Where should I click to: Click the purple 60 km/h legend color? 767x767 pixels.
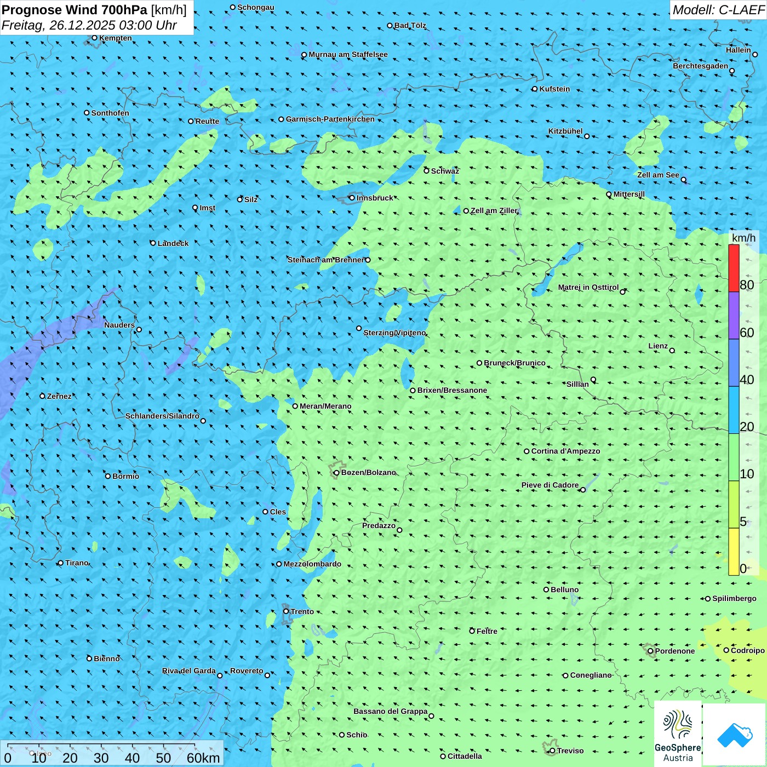pos(734,316)
